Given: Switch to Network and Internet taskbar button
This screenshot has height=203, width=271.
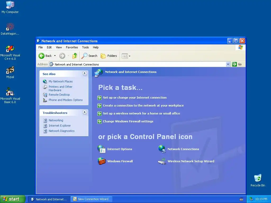Looking at the screenshot, I should click(49, 199).
